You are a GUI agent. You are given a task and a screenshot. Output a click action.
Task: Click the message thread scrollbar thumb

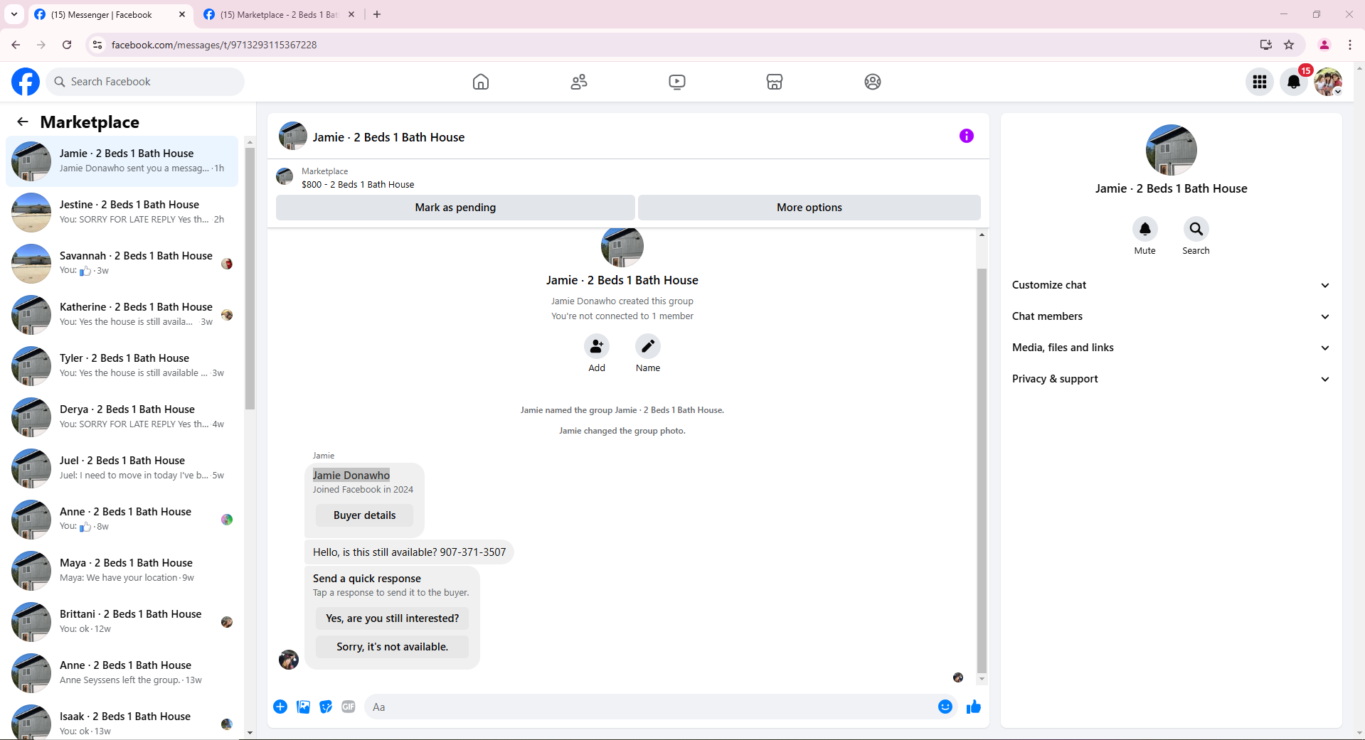982,470
